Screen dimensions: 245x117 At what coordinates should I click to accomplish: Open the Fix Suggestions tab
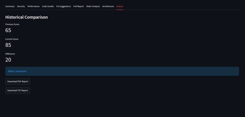pyautogui.click(x=64, y=6)
